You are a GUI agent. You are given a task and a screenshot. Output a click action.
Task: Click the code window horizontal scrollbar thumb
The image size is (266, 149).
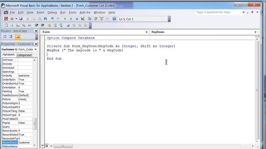coord(63,146)
